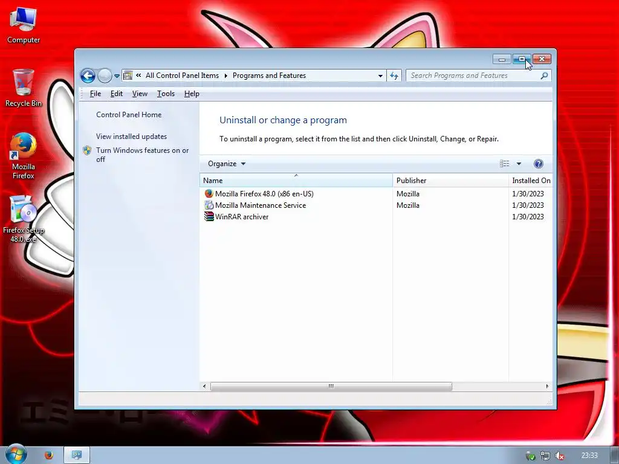Select Firefox Setup 48.0.exe desktop file
The height and width of the screenshot is (464, 619).
pos(24,219)
